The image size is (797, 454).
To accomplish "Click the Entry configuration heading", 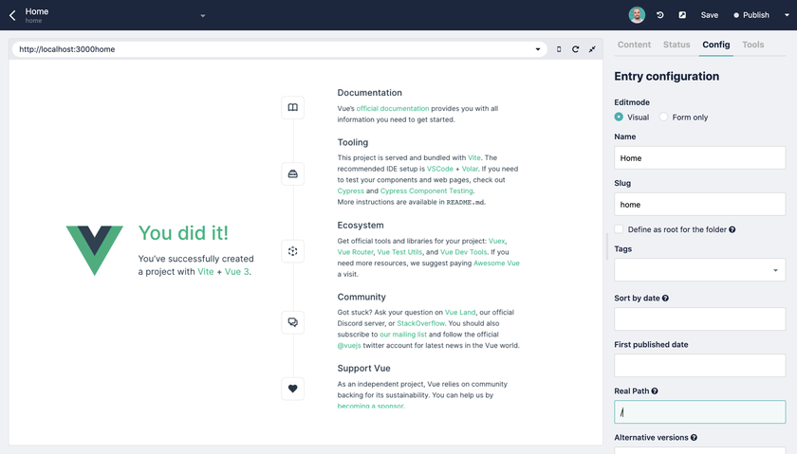I will tap(666, 76).
